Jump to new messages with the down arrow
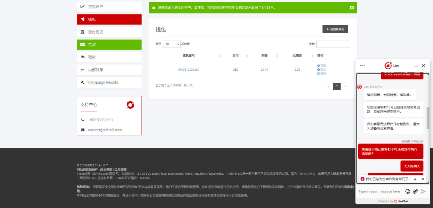Viewport: 433px width, 208px height. tap(415, 179)
